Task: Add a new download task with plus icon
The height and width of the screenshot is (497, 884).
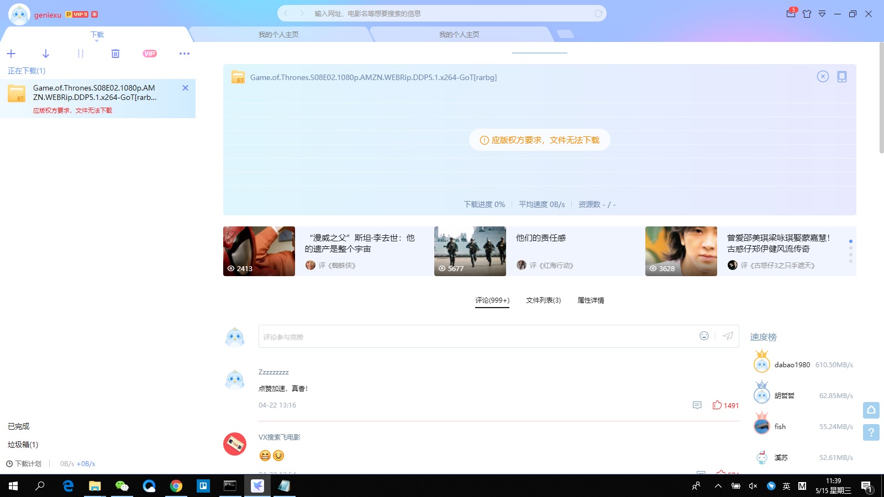Action: pyautogui.click(x=11, y=54)
